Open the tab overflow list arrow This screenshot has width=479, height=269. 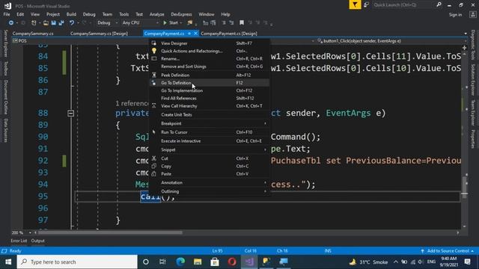pos(466,34)
